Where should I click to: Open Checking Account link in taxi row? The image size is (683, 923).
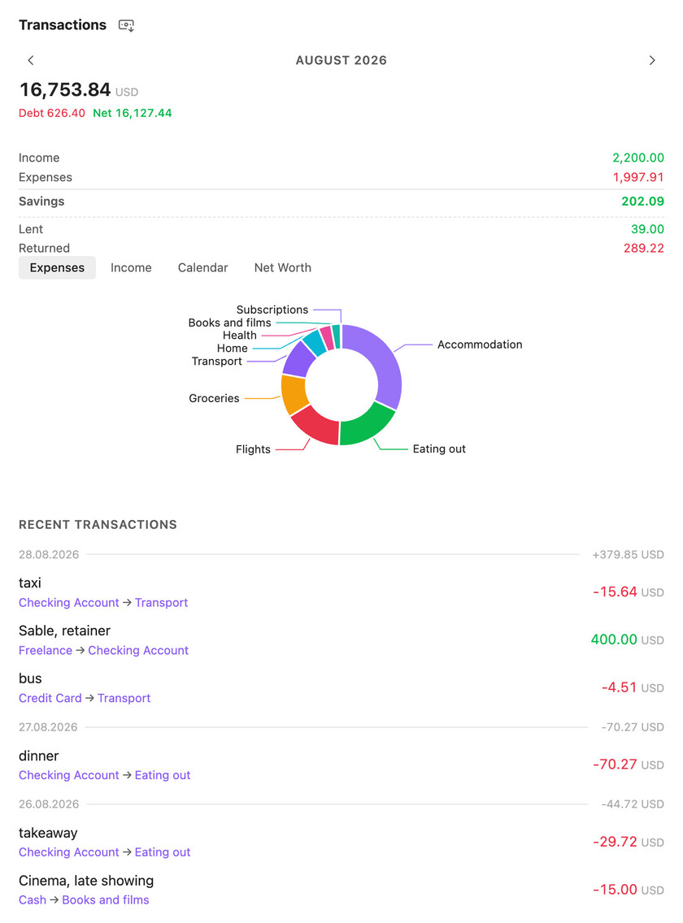click(69, 603)
